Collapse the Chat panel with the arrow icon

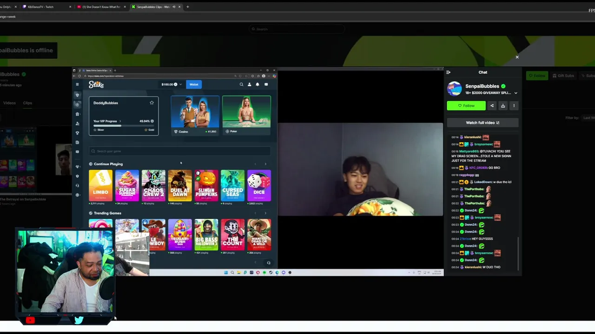pos(448,72)
